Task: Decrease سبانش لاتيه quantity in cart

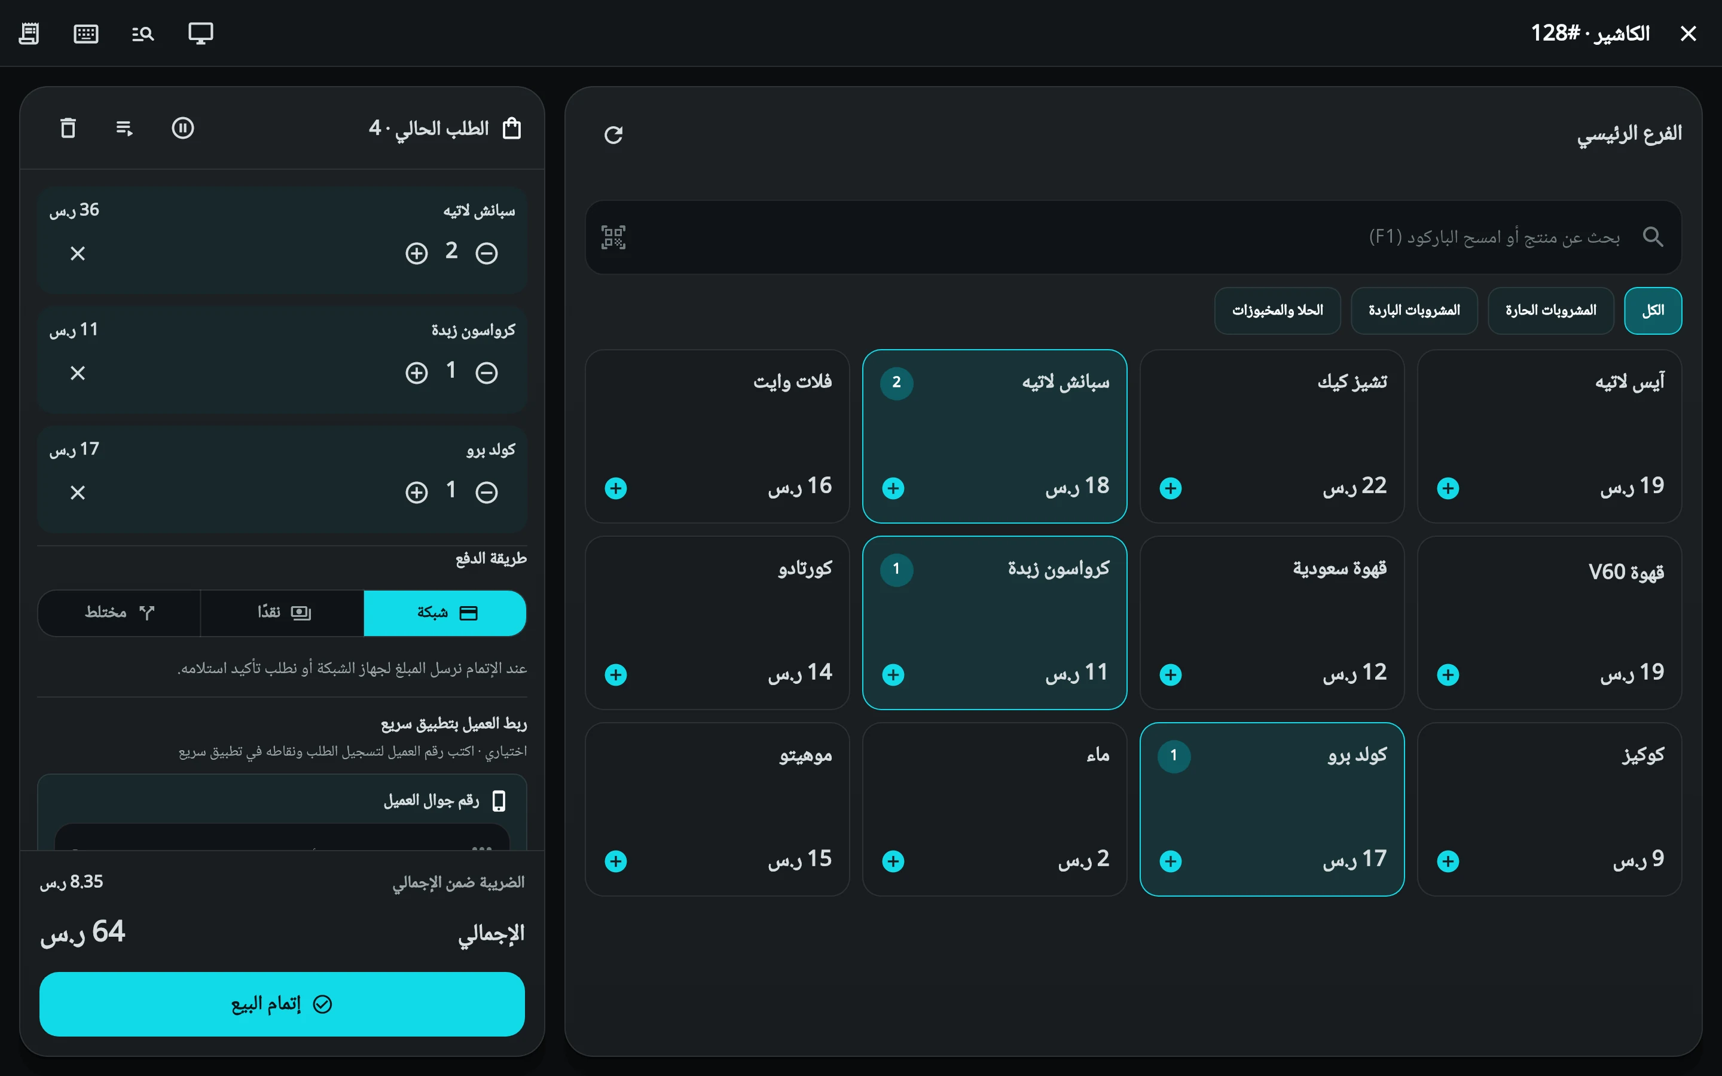Action: 487,253
